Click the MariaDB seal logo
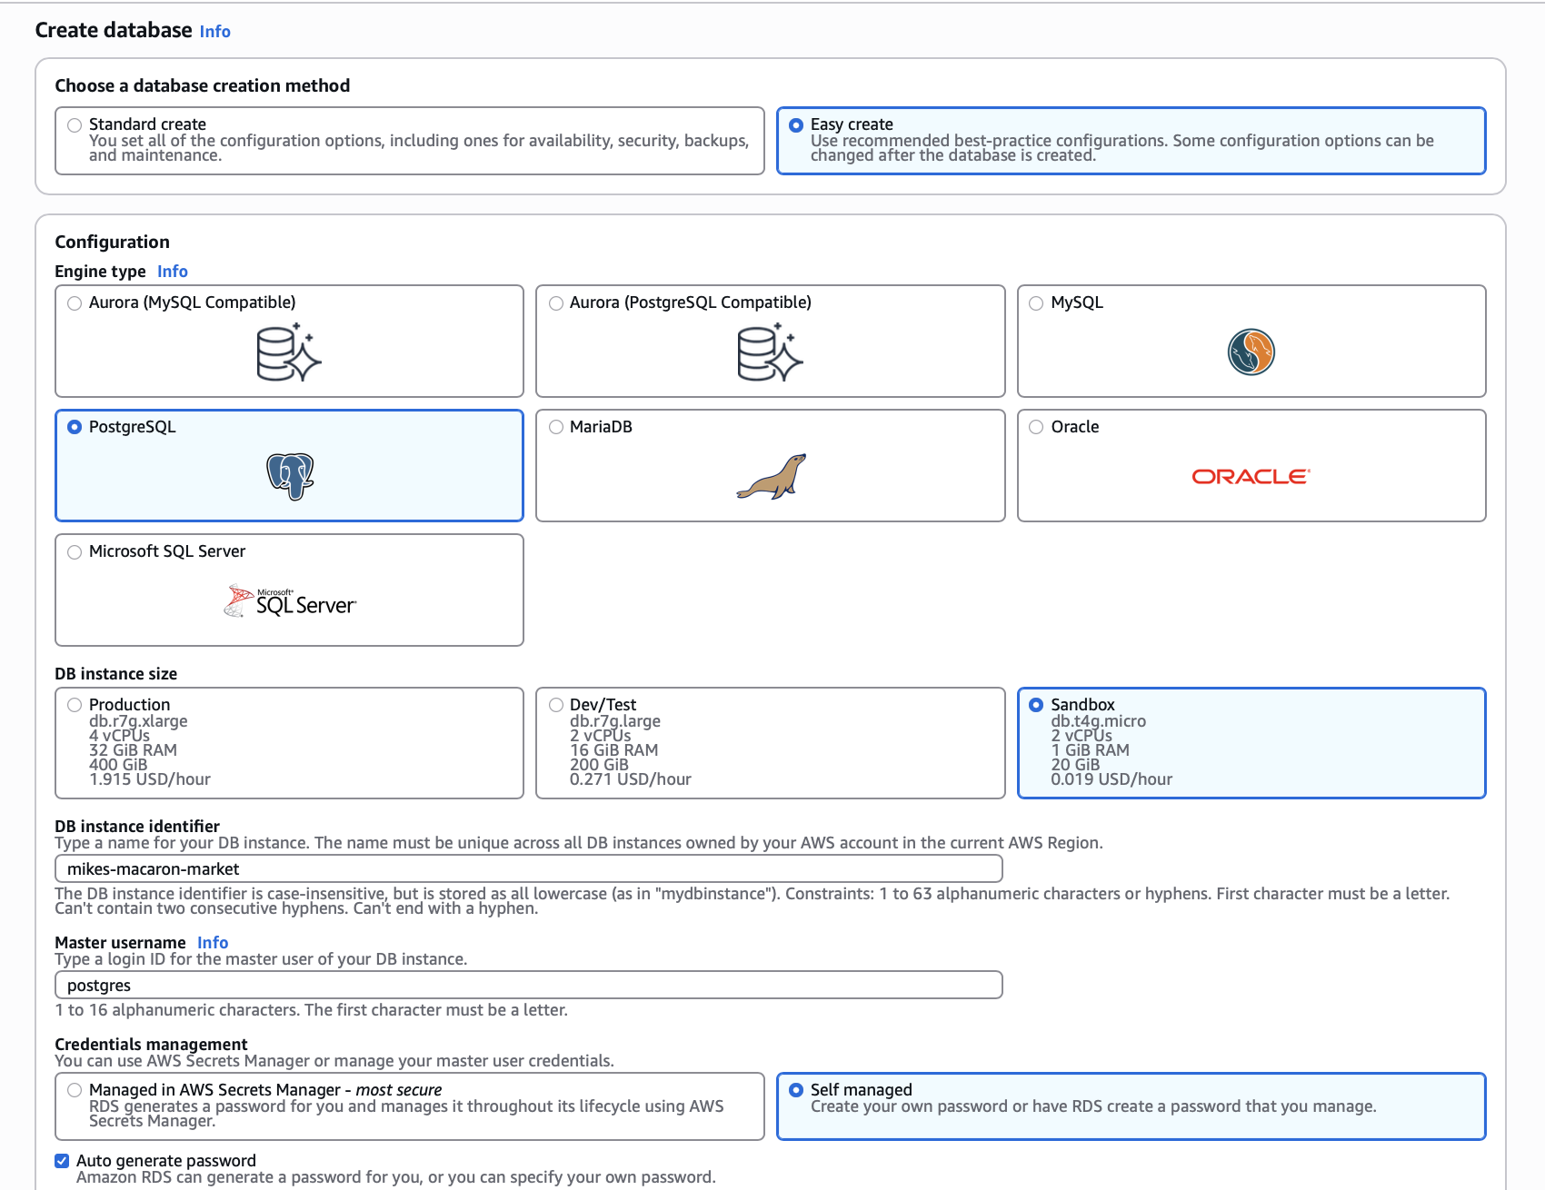Screen dimensions: 1545x1190 point(771,477)
